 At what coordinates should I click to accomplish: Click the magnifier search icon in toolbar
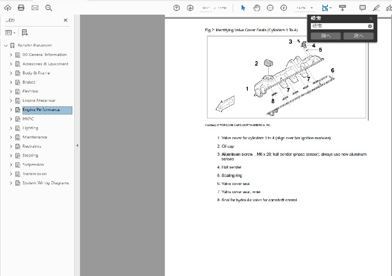coord(48,8)
